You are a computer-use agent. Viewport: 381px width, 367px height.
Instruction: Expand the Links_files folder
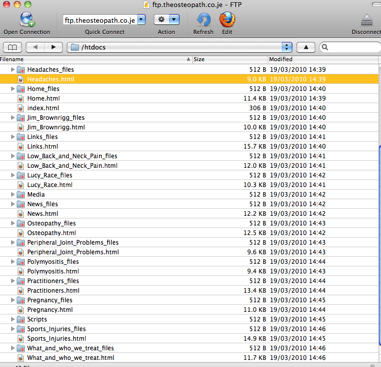(x=13, y=136)
